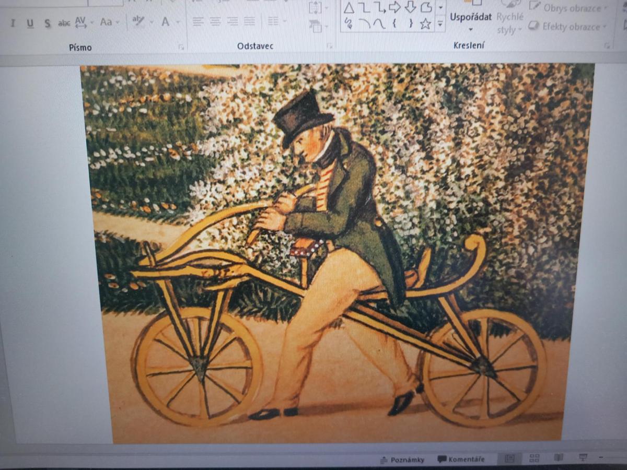Click text highlight color icon
627x470 pixels.
tap(138, 22)
